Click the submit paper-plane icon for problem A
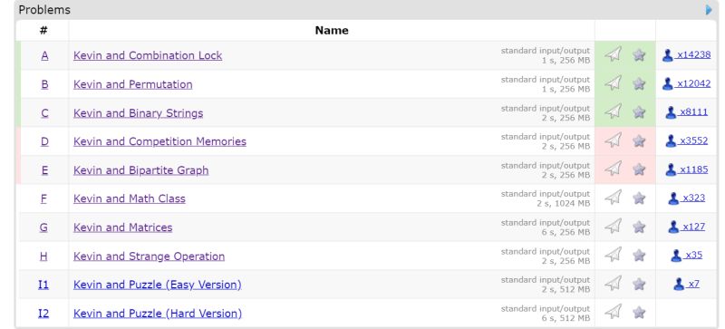 (x=614, y=54)
